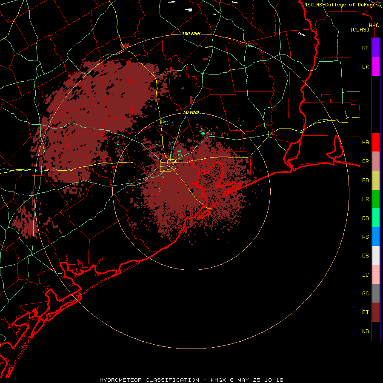The image size is (383, 383).
Task: Click the RF purple legend swatch
Action: pos(376,48)
